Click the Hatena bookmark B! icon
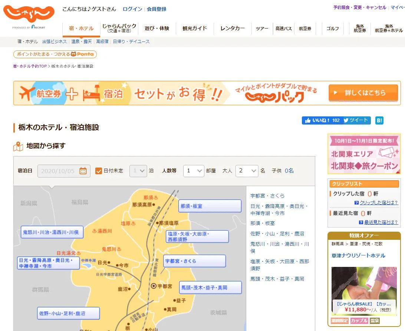The width and height of the screenshot is (405, 331). (379, 120)
